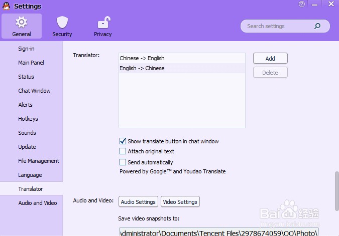Image resolution: width=339 pixels, height=236 pixels.
Task: Open Video Settings dialog
Action: point(180,202)
